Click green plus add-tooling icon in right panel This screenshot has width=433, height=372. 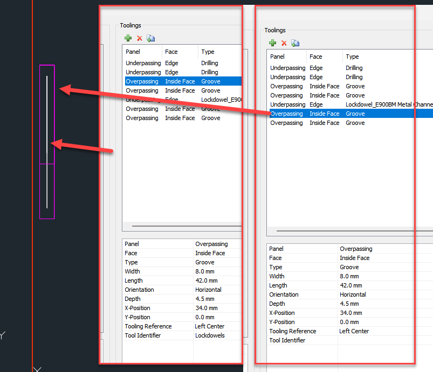tap(272, 43)
